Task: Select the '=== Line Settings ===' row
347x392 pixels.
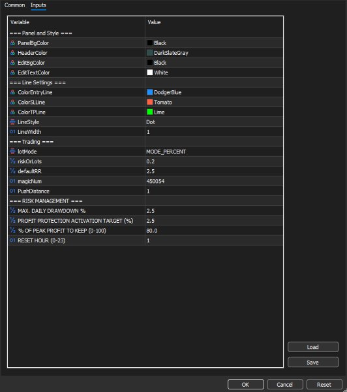Action: click(145, 82)
